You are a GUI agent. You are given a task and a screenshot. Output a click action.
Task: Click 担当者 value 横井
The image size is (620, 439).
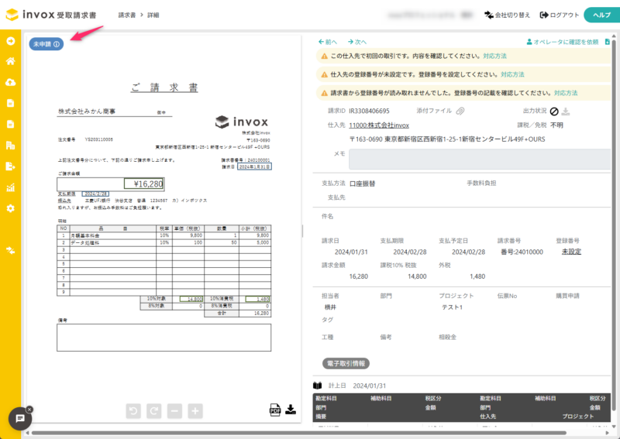[x=331, y=307]
